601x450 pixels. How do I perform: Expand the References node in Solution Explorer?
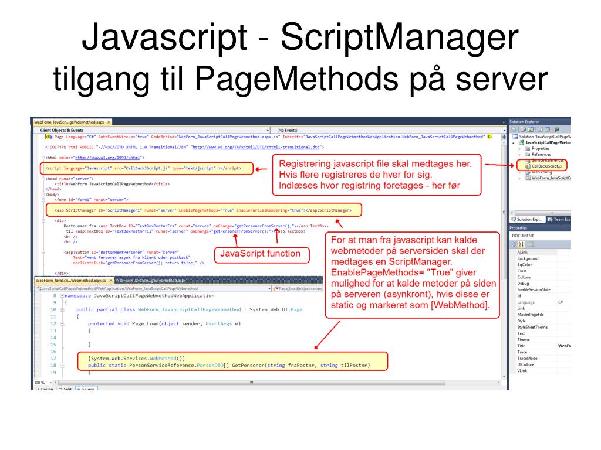520,154
